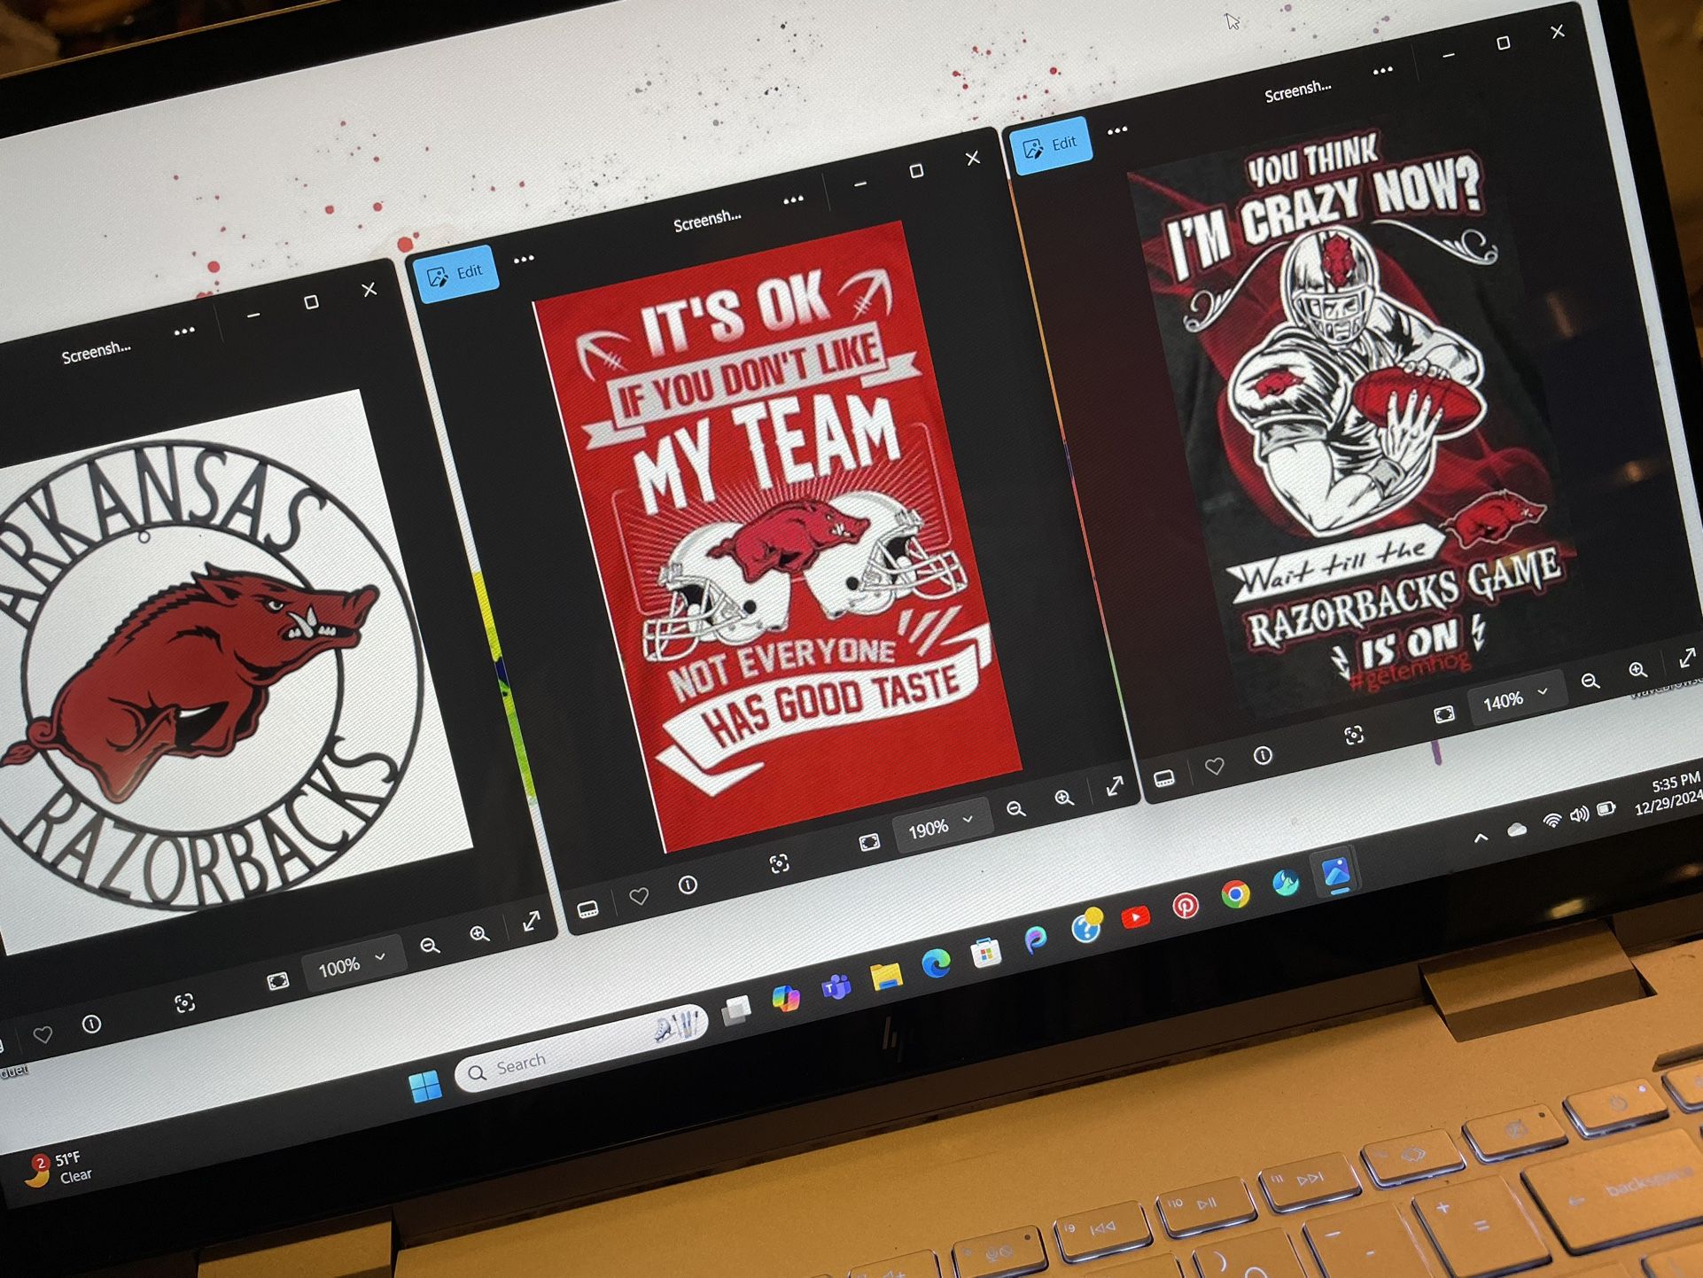This screenshot has height=1278, width=1703.
Task: Click scan text icon in the middle window
Action: (779, 863)
